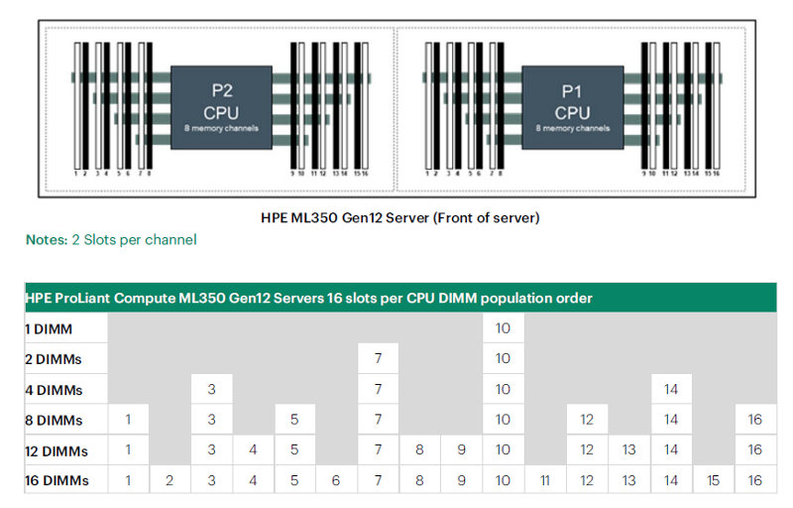This screenshot has height=508, width=793.
Task: Click cell 11 in the 16 DIMMs row
Action: [x=545, y=479]
